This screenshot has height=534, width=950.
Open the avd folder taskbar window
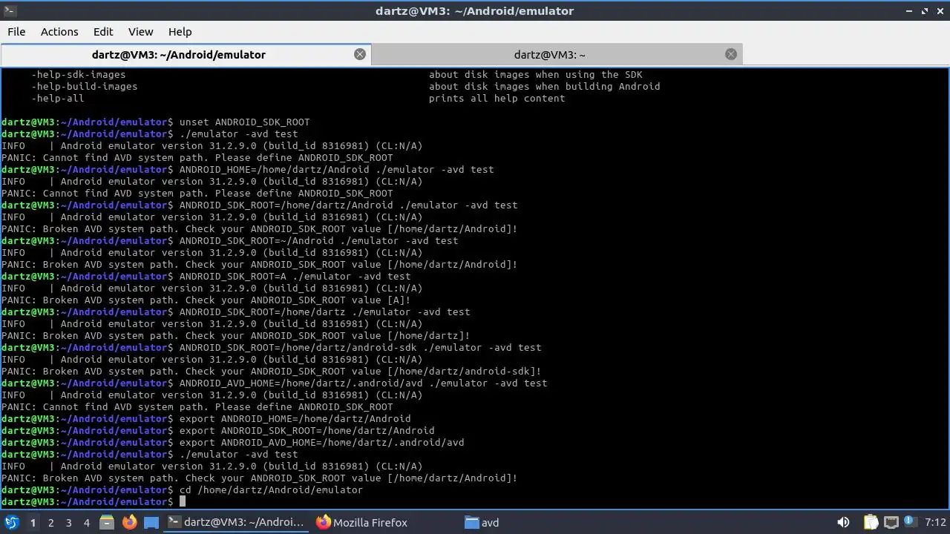tap(482, 522)
